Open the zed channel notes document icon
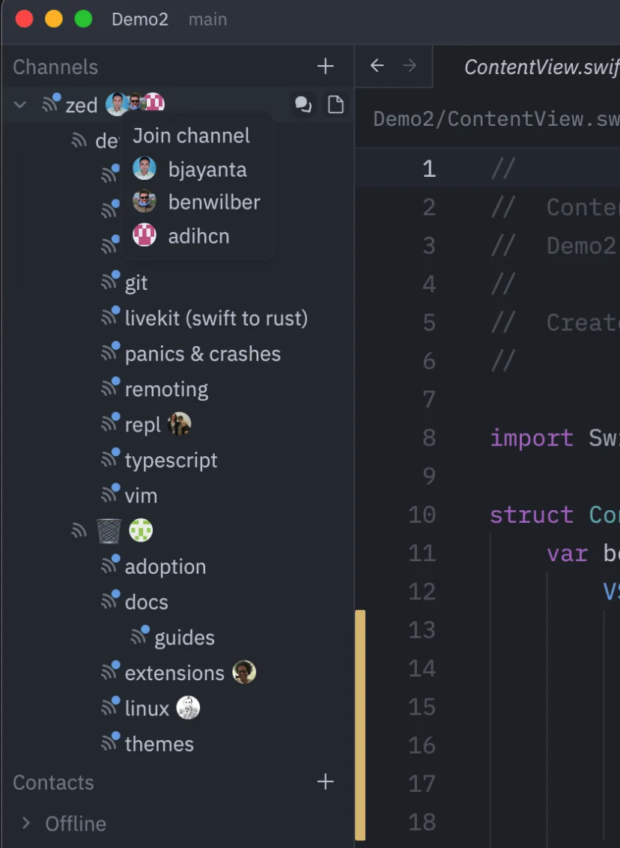This screenshot has width=620, height=848. coord(335,105)
